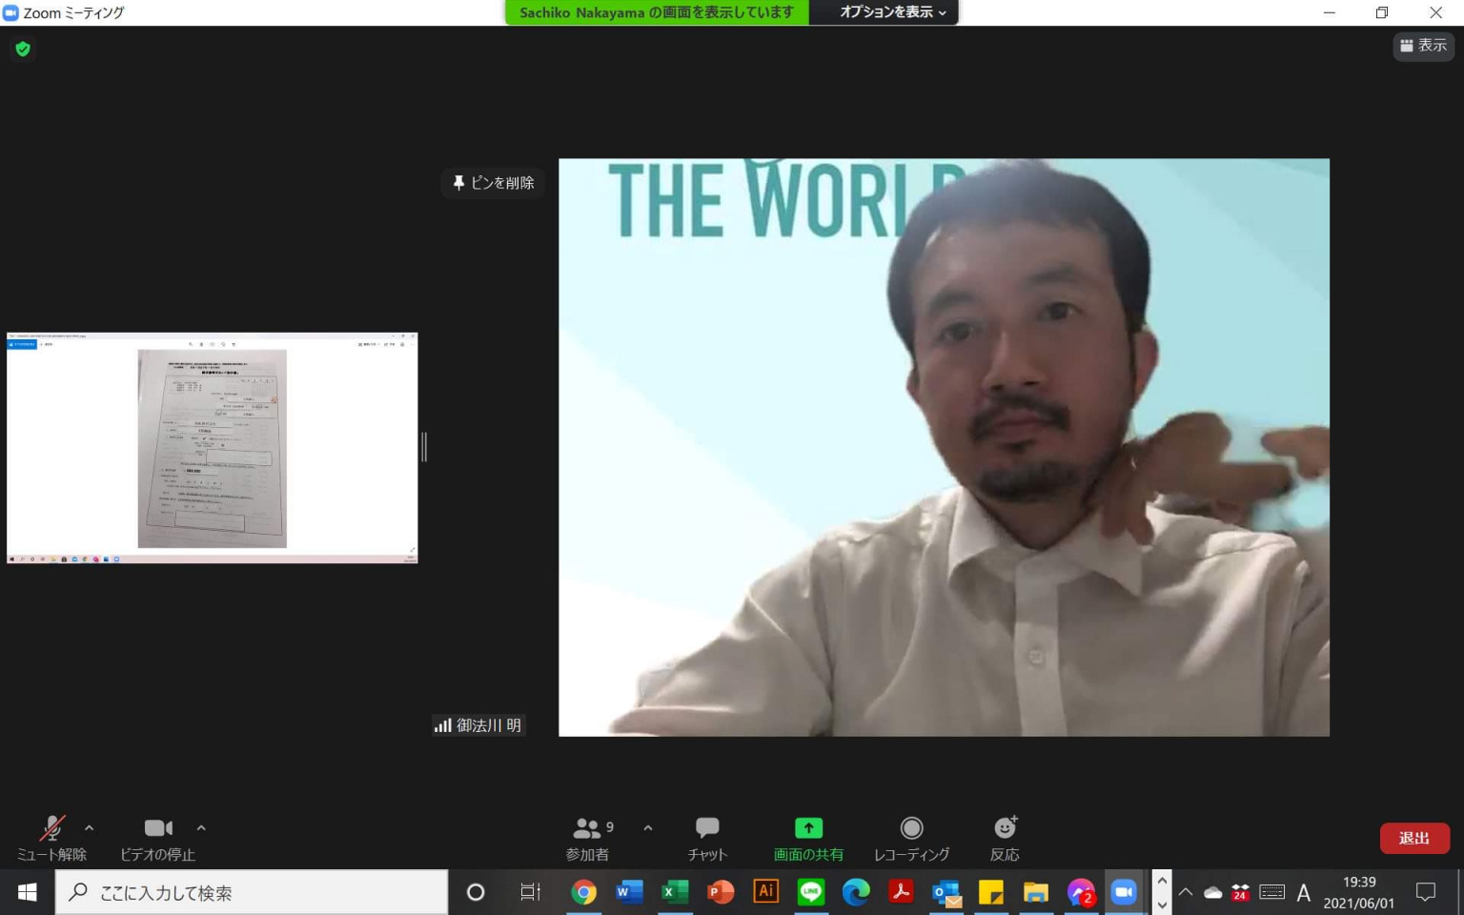Expand video options arrow next to camera
The height and width of the screenshot is (915, 1464).
(201, 828)
